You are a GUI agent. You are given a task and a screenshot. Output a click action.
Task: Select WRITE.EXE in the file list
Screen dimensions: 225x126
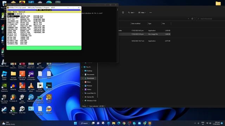click(x=38, y=24)
